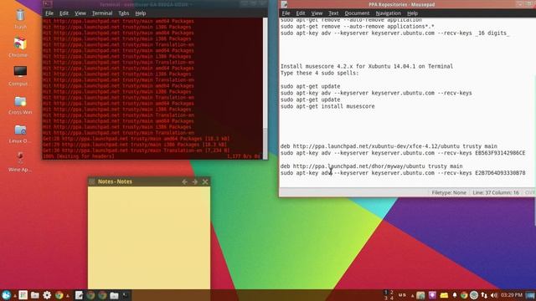
Task: Click the Terminal 'Waiting for headers' status line
Action: (x=79, y=156)
